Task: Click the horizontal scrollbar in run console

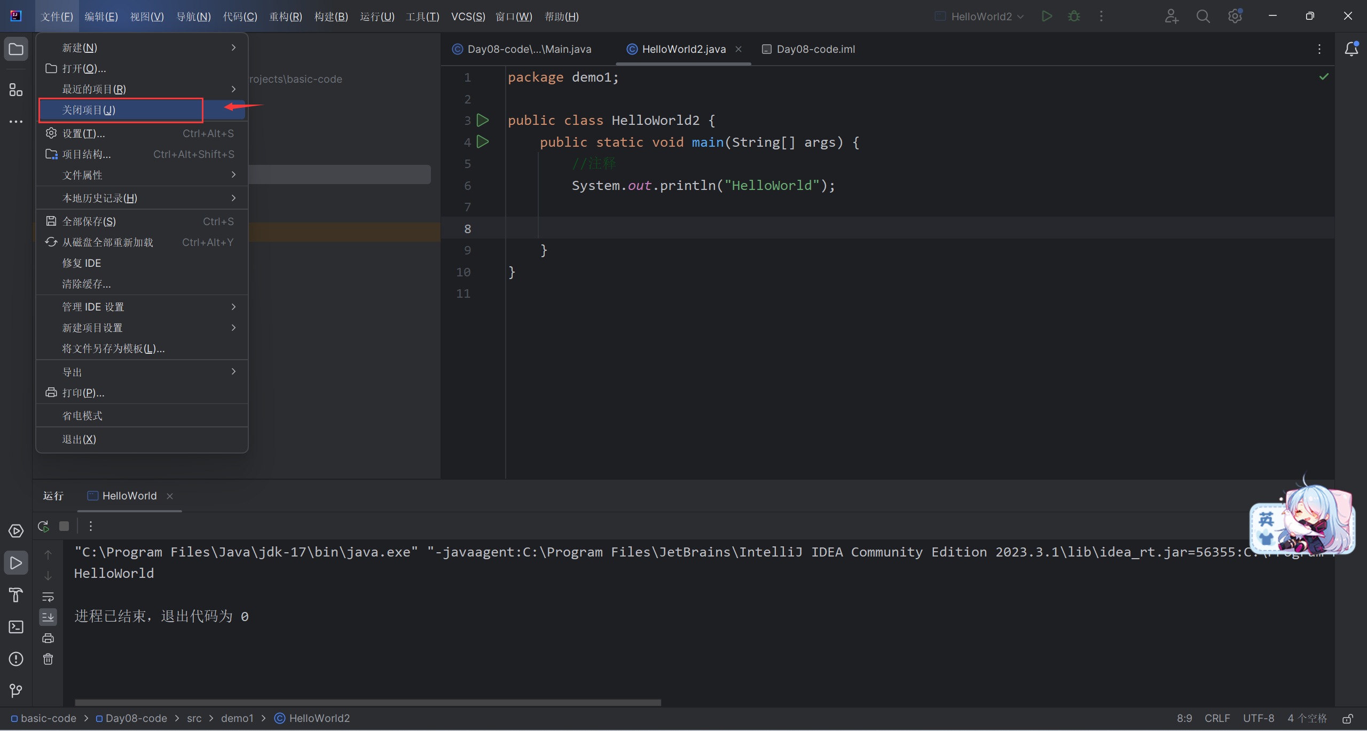Action: 367,702
